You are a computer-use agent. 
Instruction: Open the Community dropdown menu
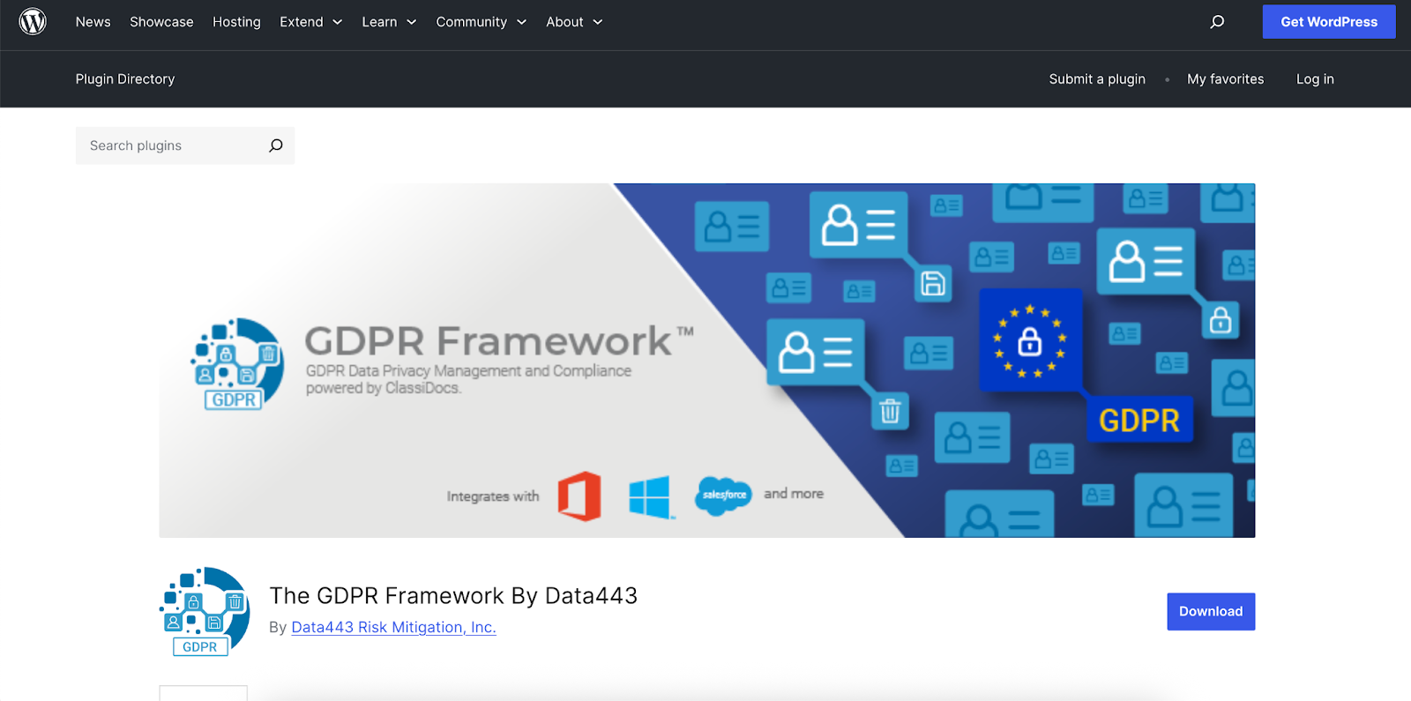point(481,22)
